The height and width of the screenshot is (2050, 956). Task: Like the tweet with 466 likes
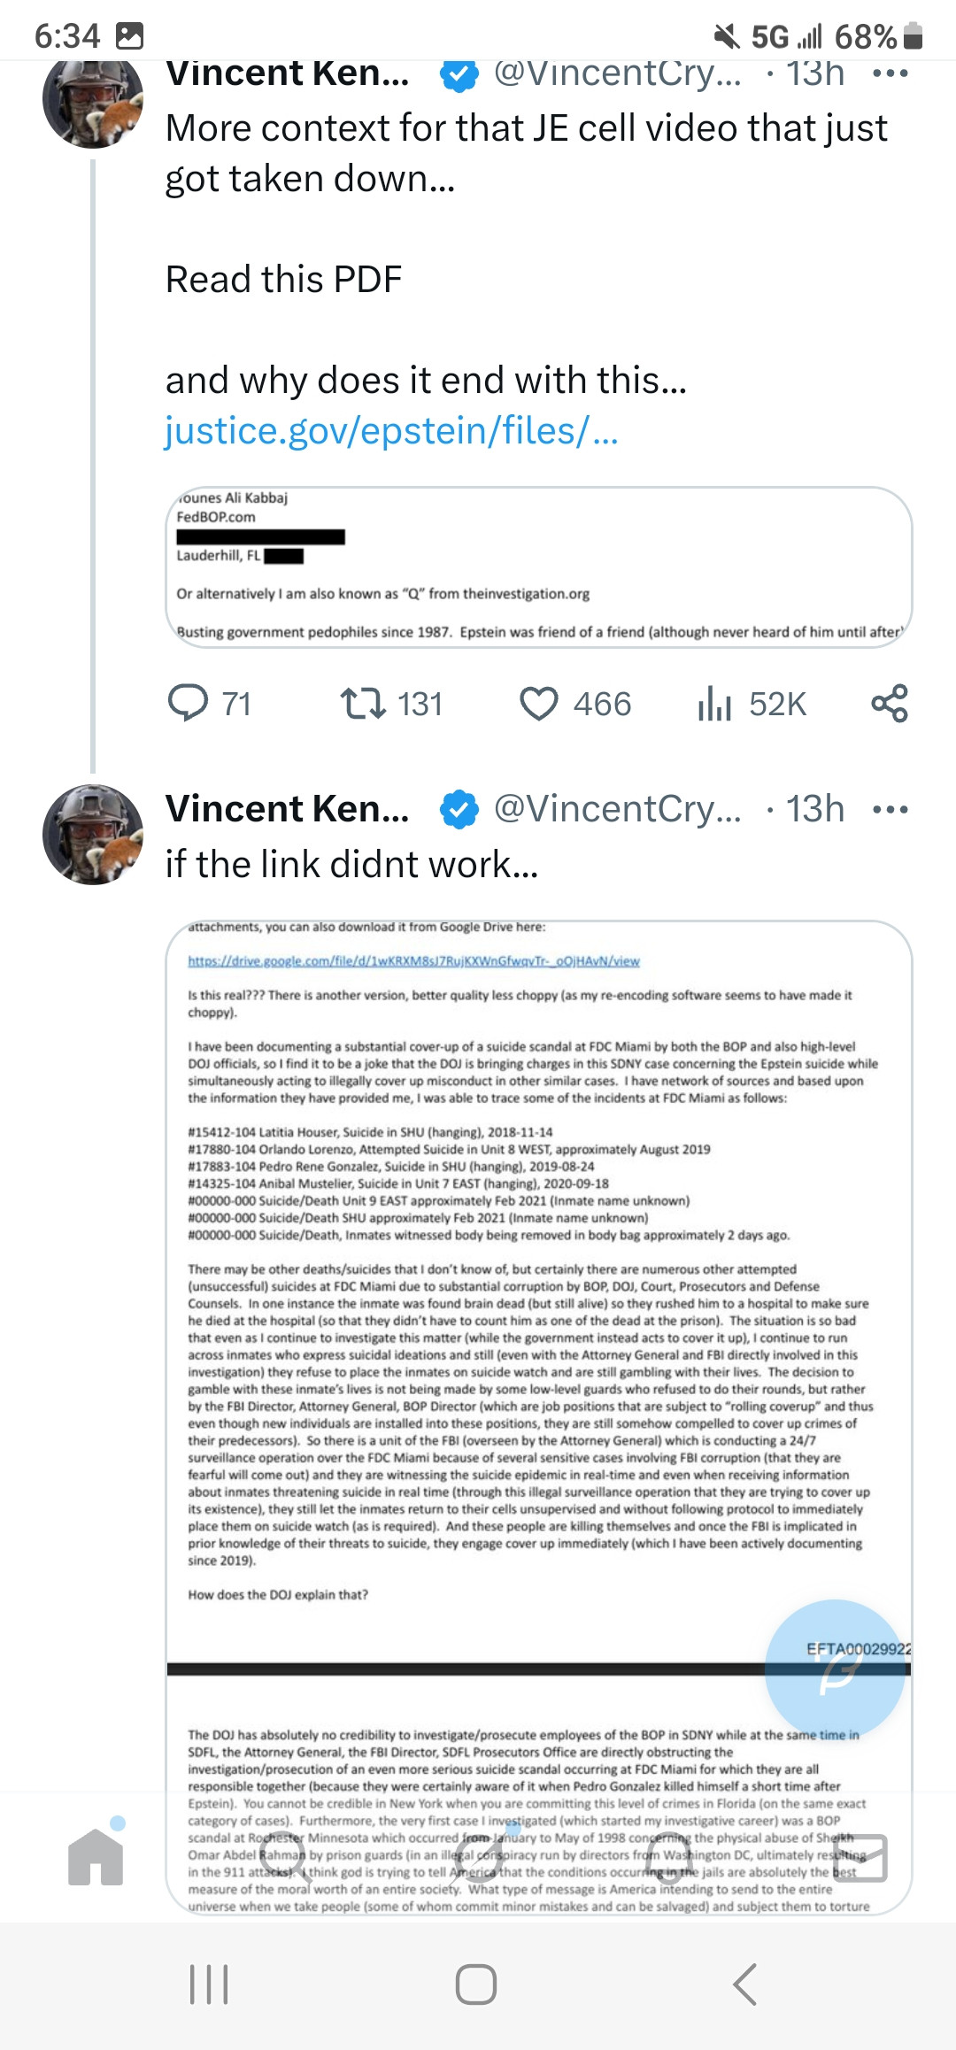(x=538, y=704)
